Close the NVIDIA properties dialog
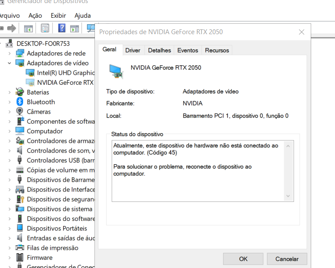This screenshot has height=268, width=335. pos(302,32)
